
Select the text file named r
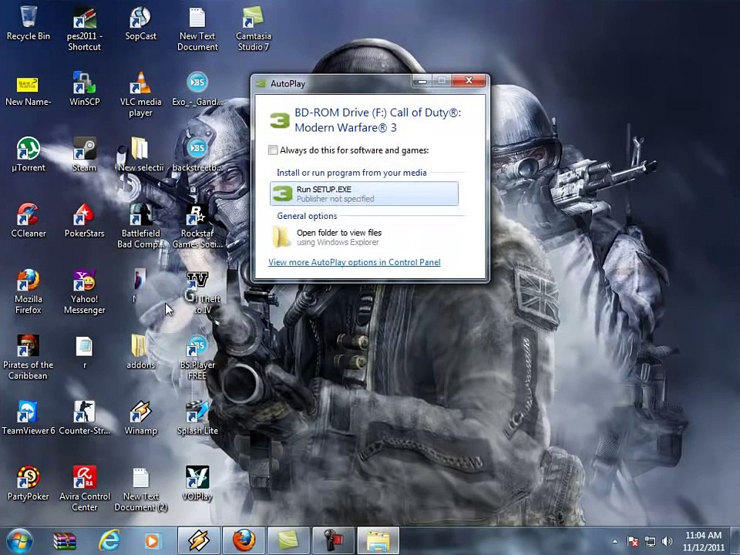(85, 351)
